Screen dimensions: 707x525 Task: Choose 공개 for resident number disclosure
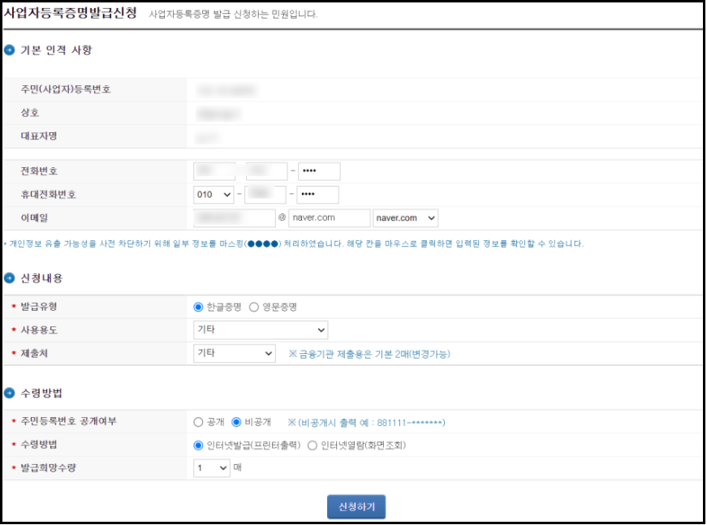tap(198, 422)
